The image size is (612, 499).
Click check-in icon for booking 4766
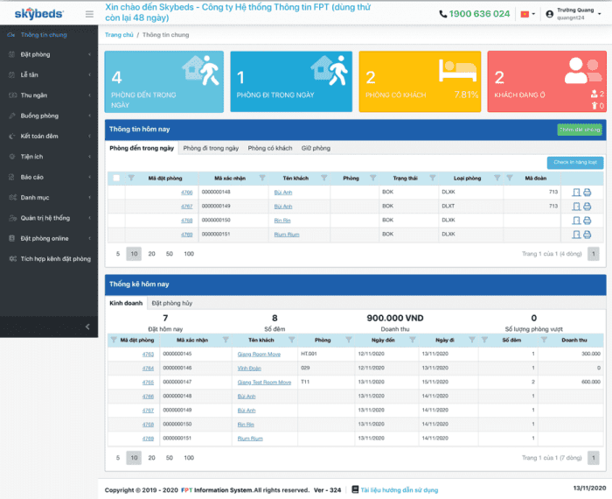(576, 193)
